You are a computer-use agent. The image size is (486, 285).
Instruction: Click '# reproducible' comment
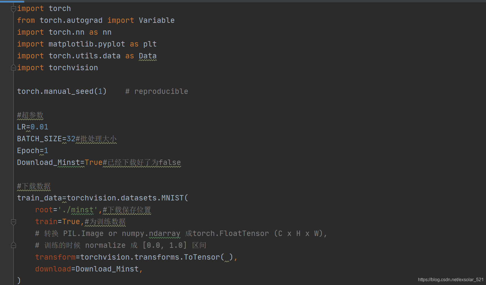click(x=157, y=92)
